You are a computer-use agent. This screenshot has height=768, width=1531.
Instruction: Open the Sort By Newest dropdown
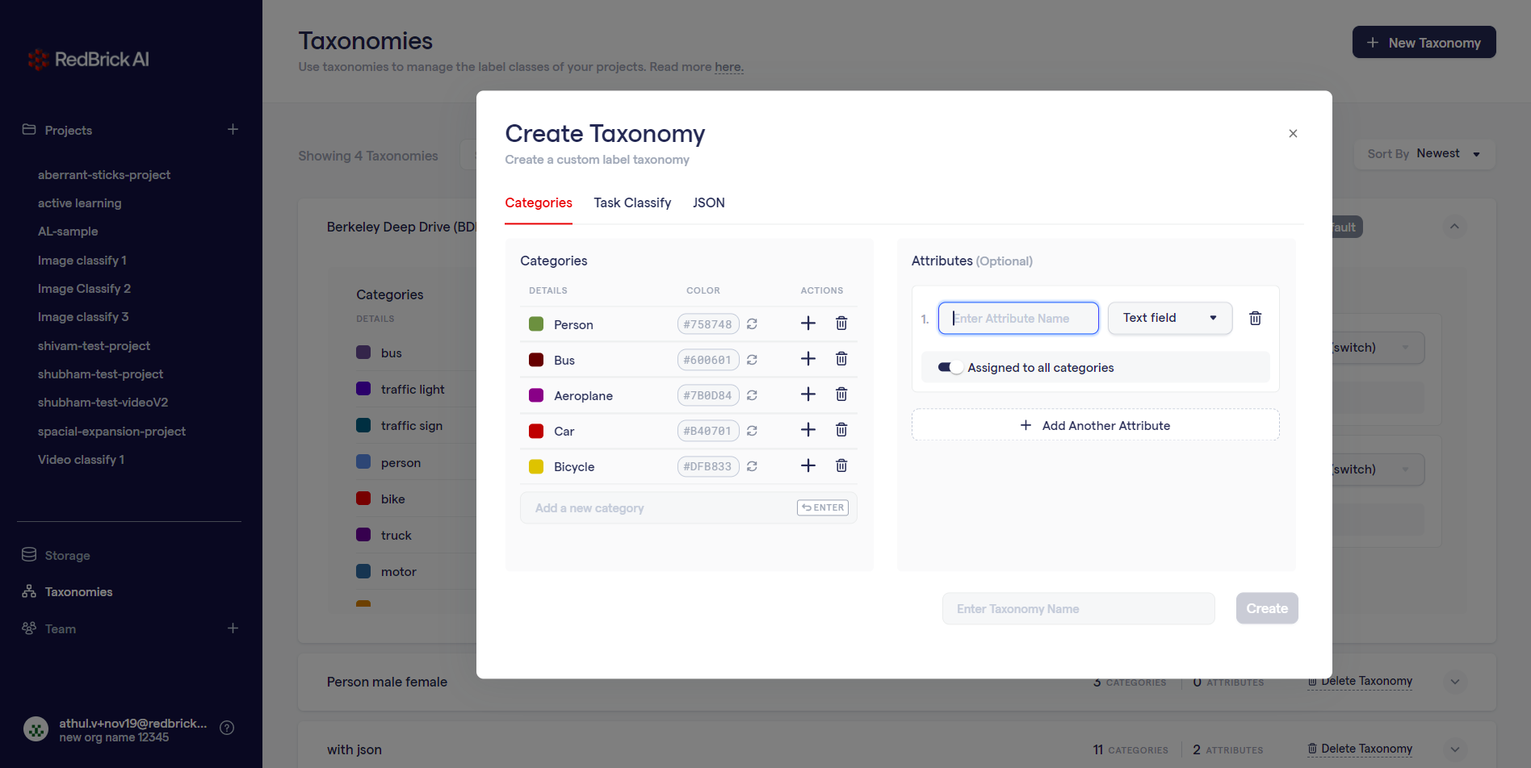point(1424,154)
